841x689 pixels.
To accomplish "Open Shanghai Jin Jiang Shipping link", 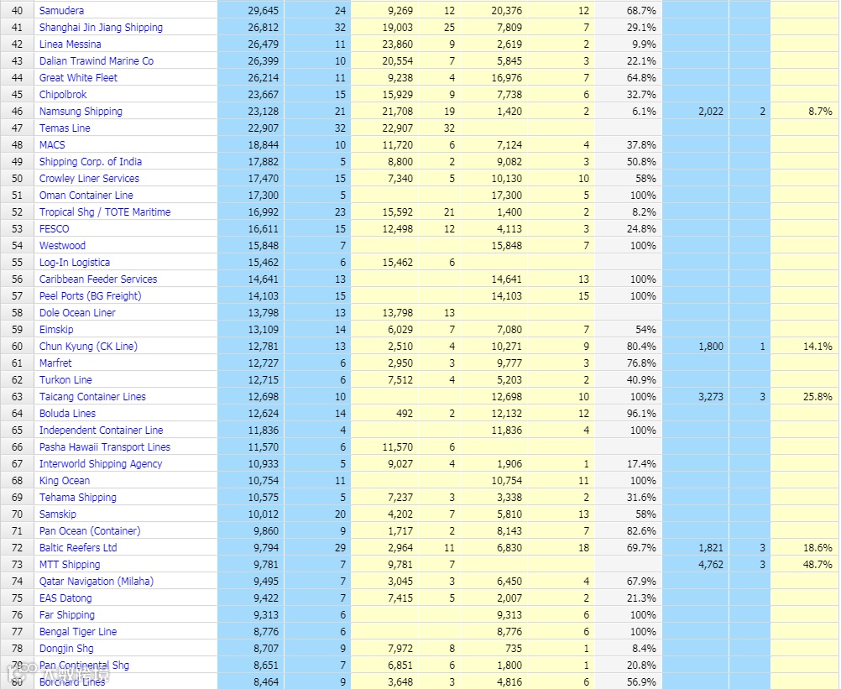I will pyautogui.click(x=101, y=28).
